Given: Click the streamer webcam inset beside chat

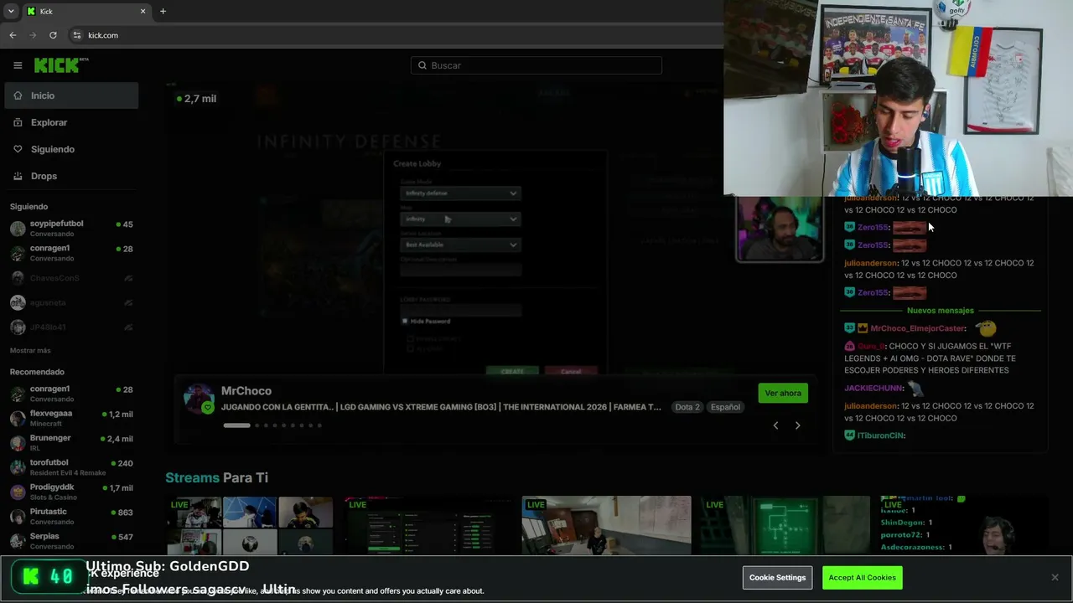Looking at the screenshot, I should click(780, 229).
